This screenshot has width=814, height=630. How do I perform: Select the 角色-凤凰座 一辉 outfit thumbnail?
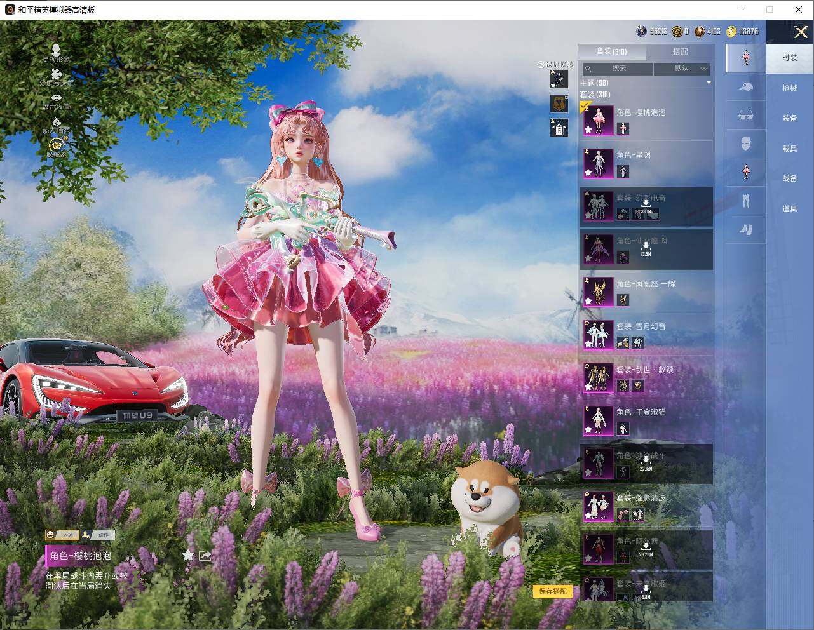[599, 292]
